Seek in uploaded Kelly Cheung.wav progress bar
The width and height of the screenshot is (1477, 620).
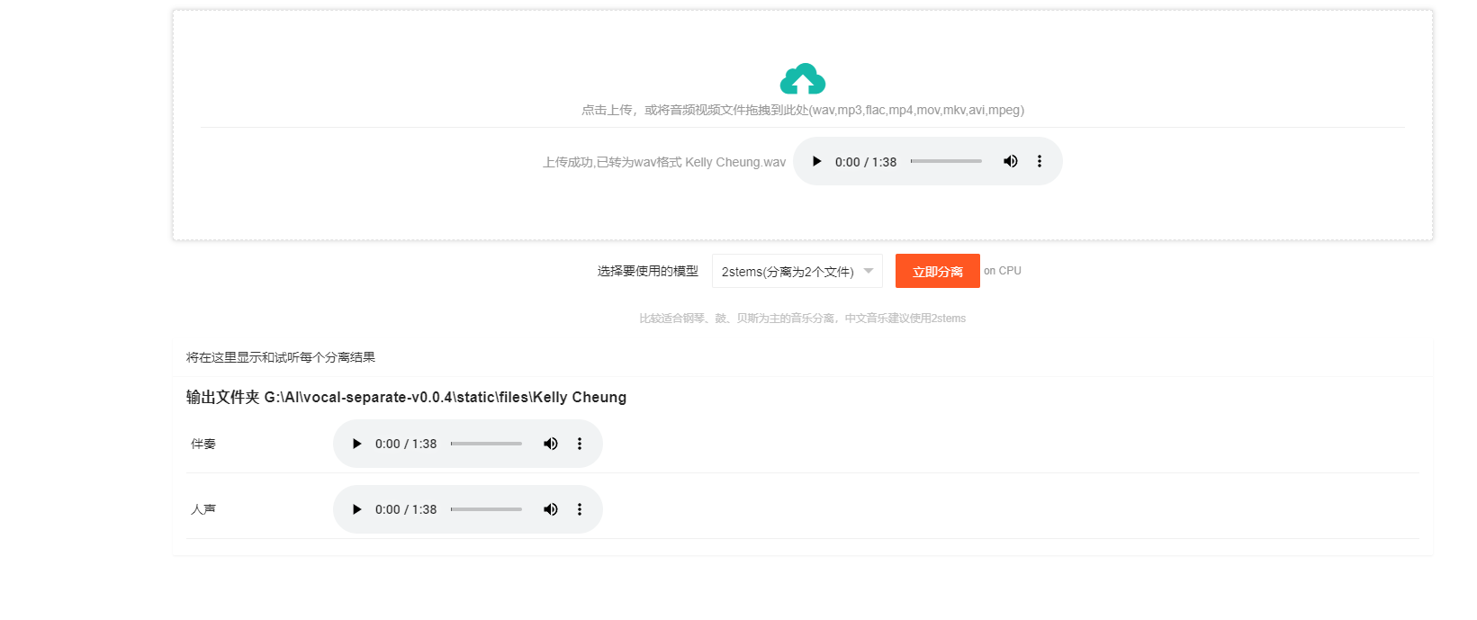[x=946, y=161]
